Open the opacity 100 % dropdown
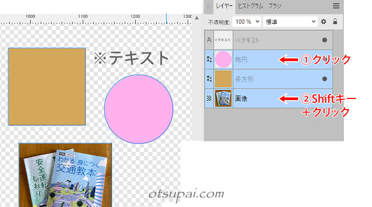The height and width of the screenshot is (207, 372). tap(247, 21)
